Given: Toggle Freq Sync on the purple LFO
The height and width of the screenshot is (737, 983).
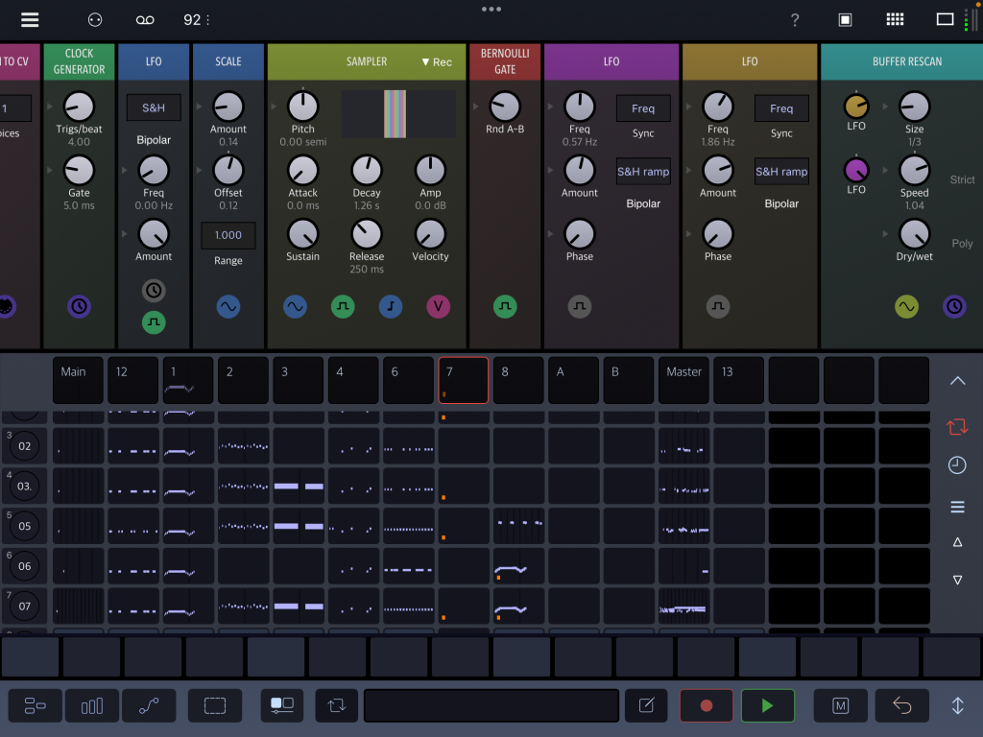Looking at the screenshot, I should 643,107.
